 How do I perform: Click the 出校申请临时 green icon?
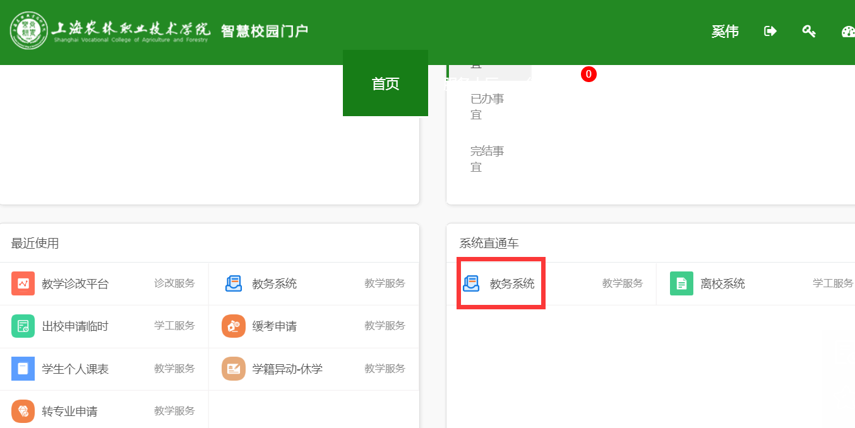click(x=23, y=326)
